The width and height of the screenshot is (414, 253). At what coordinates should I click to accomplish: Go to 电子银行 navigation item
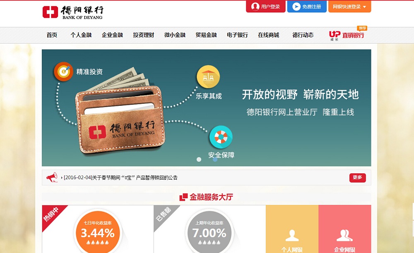pos(237,35)
